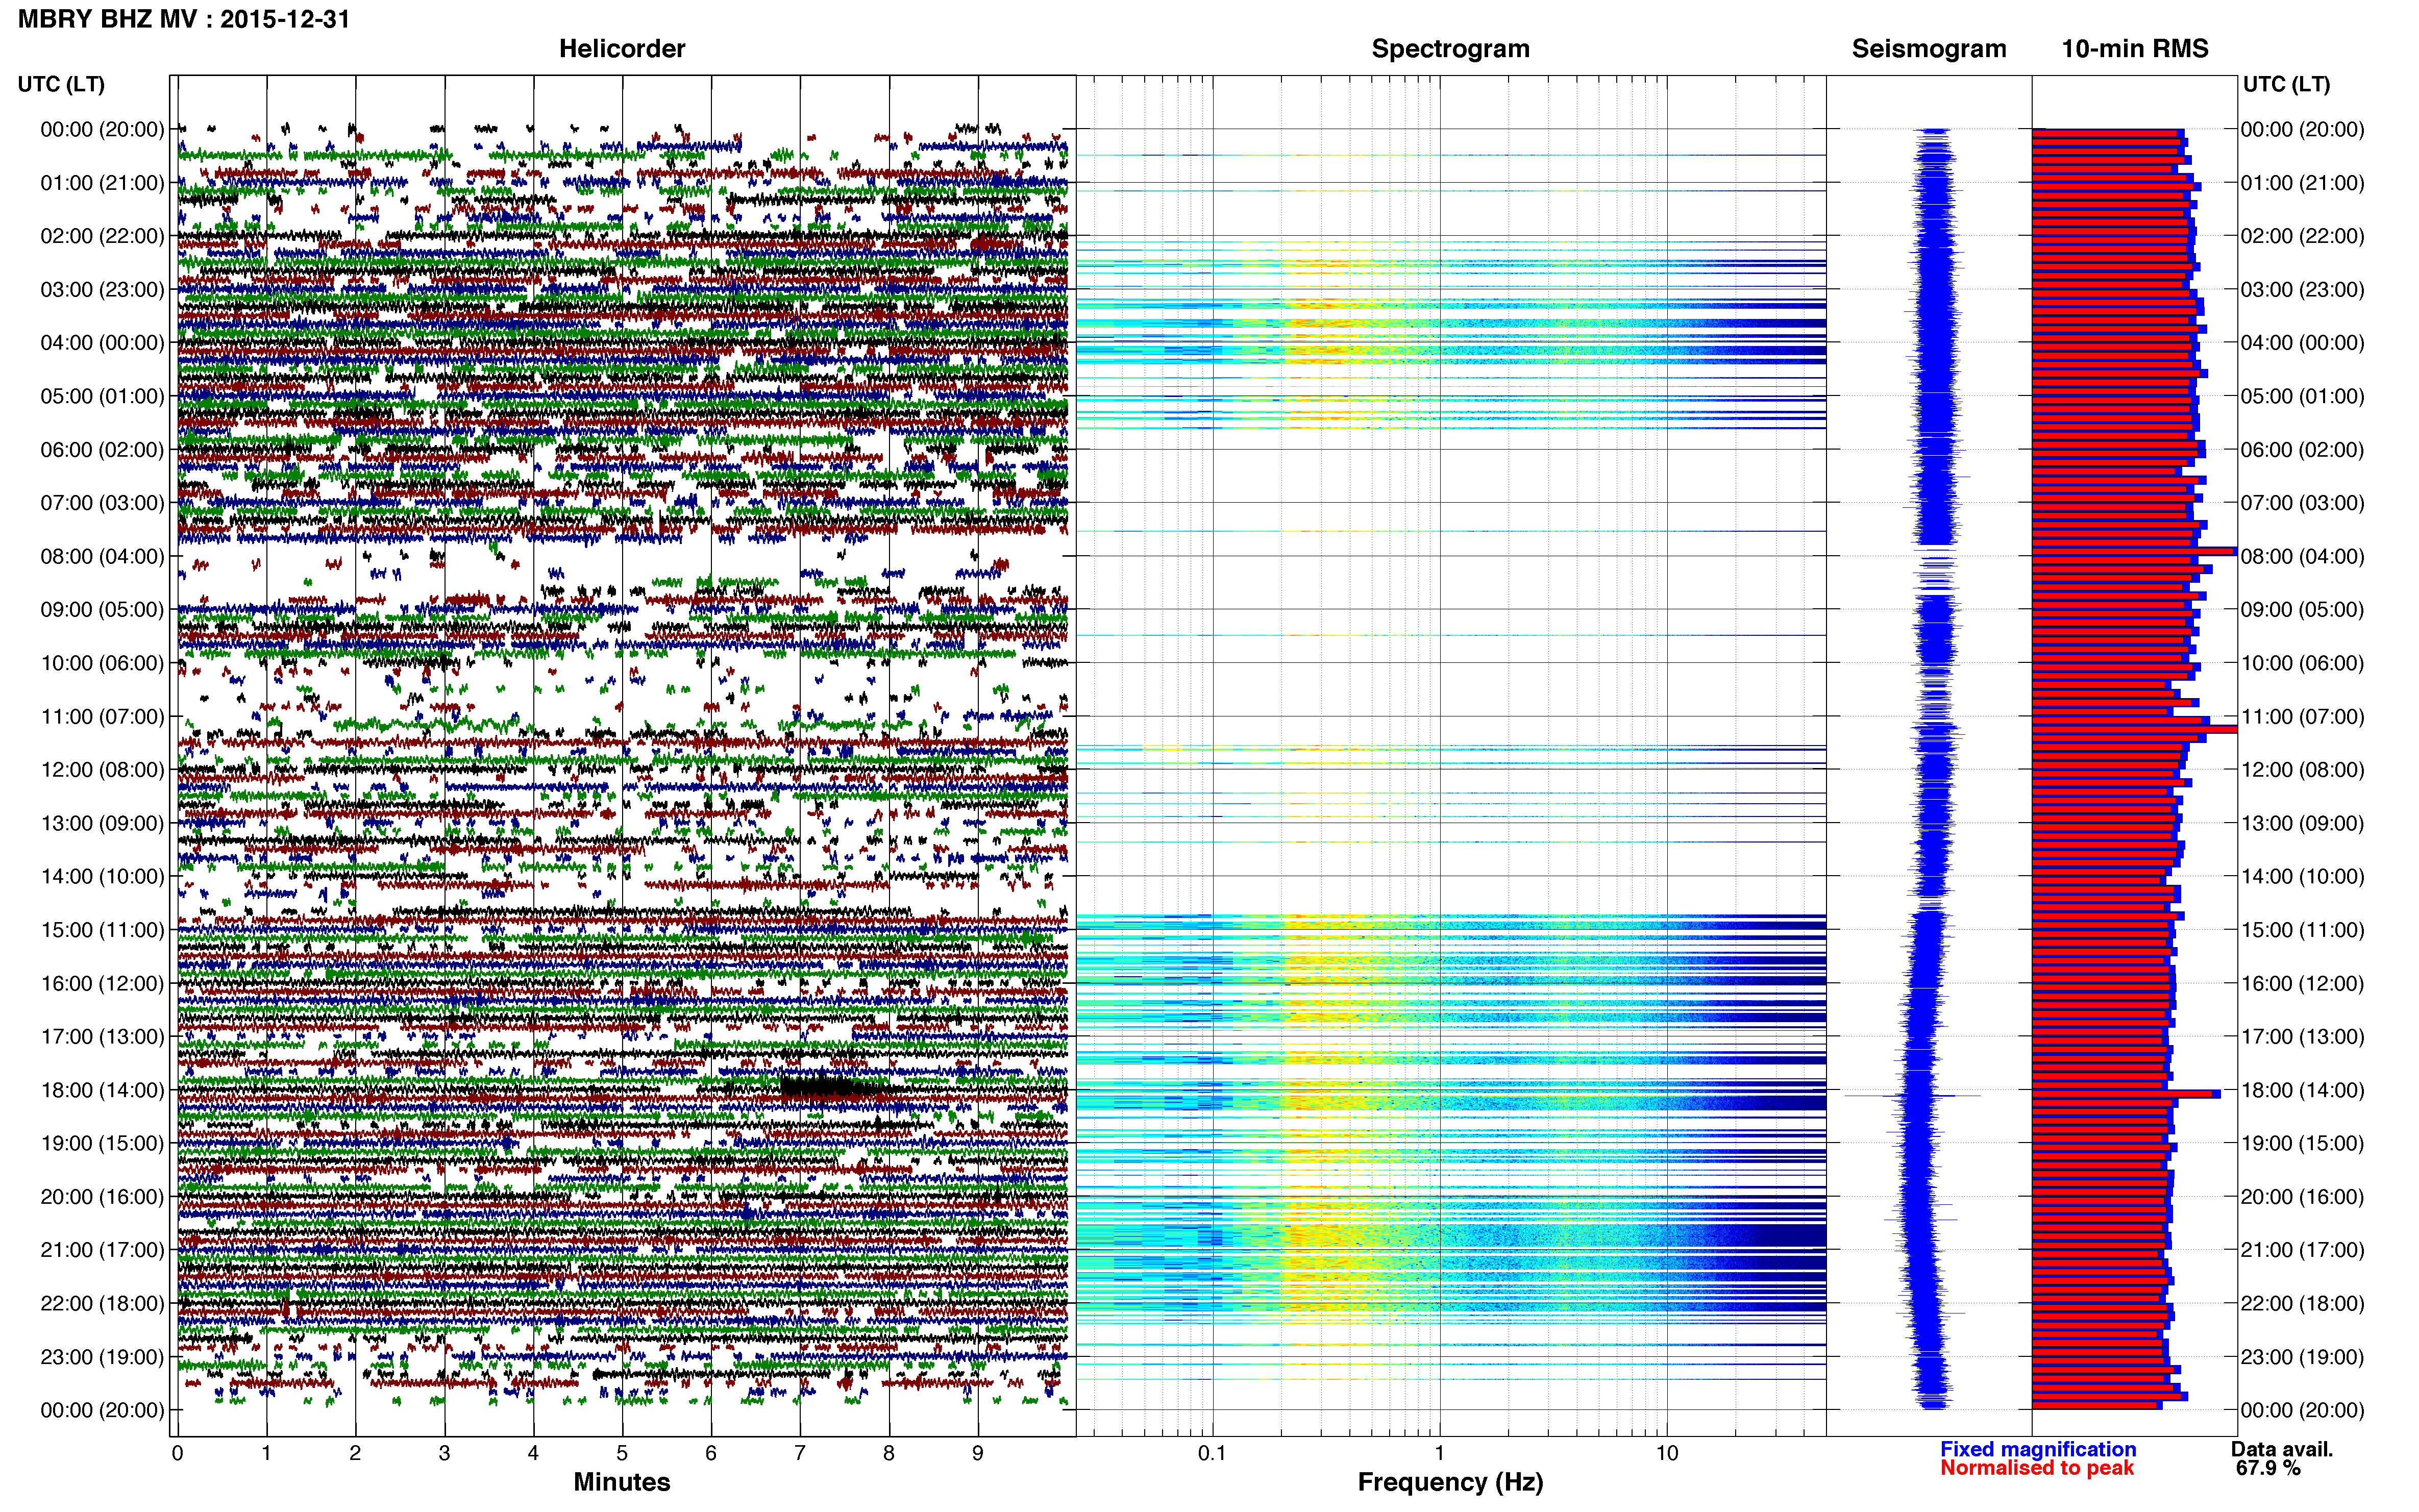Click the '3' tick on Minutes axis
The width and height of the screenshot is (2419, 1512).
444,1453
